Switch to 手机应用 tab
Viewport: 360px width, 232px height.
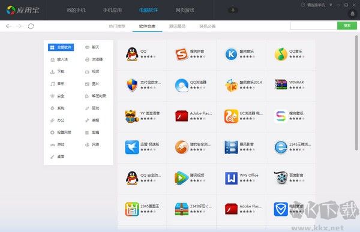pos(112,10)
